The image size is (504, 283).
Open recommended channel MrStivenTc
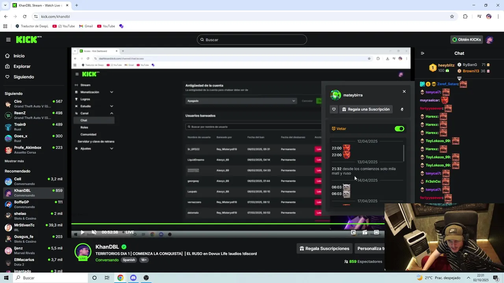pyautogui.click(x=33, y=227)
